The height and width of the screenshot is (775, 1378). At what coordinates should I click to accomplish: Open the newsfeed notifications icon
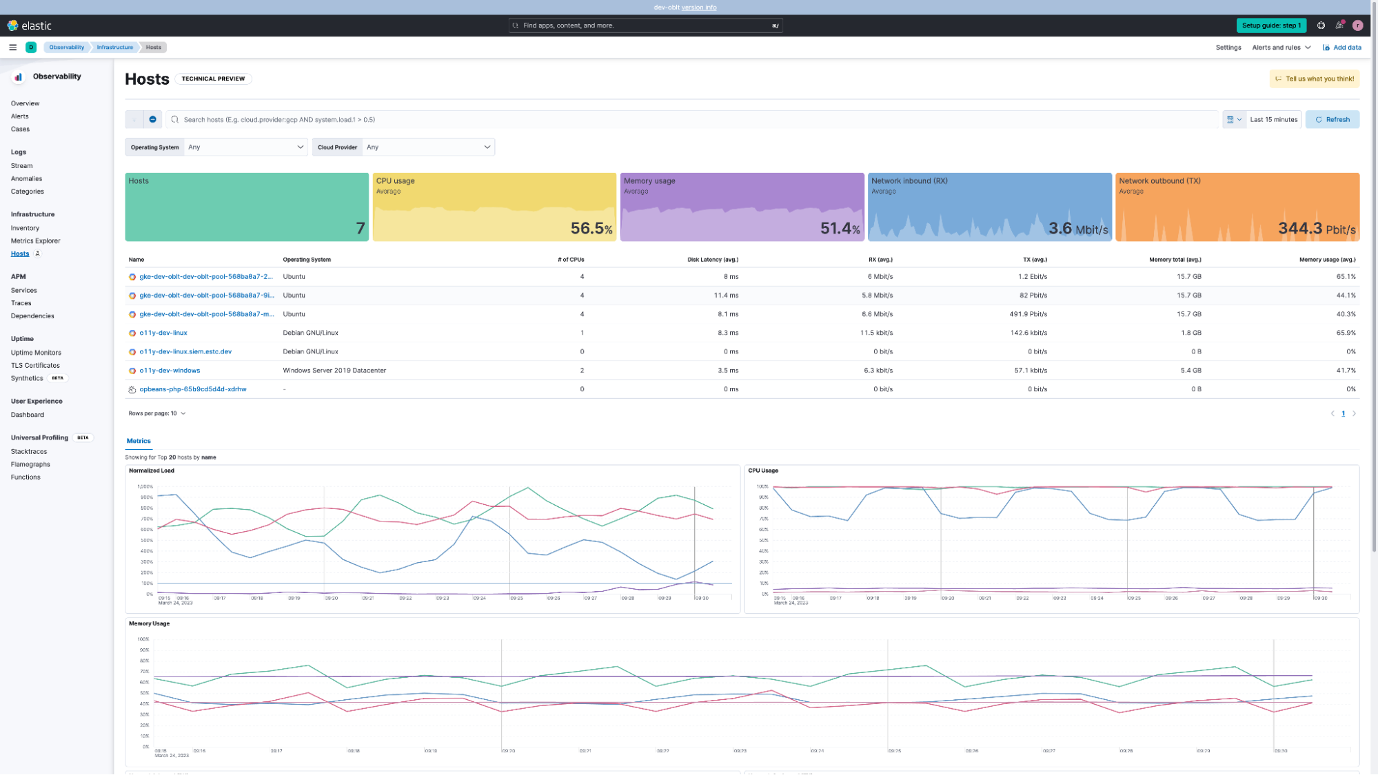[1339, 25]
